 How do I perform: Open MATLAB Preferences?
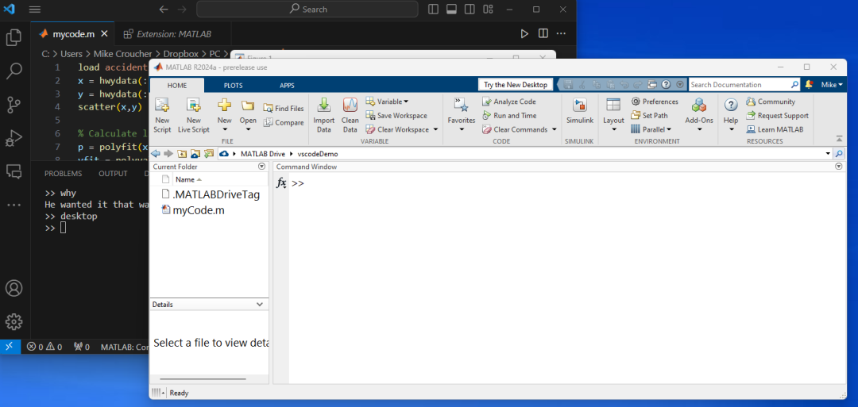click(x=655, y=101)
